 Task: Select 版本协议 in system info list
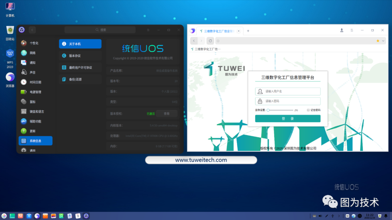(x=80, y=56)
